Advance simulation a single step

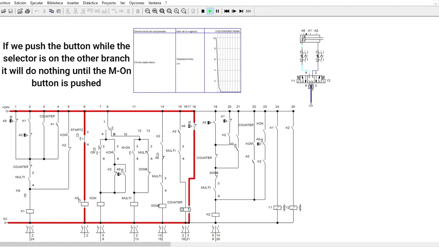[x=234, y=11]
